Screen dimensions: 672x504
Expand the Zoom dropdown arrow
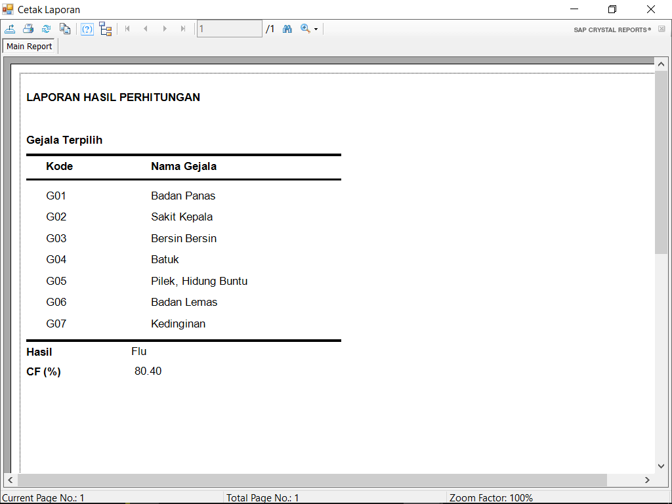click(x=316, y=30)
